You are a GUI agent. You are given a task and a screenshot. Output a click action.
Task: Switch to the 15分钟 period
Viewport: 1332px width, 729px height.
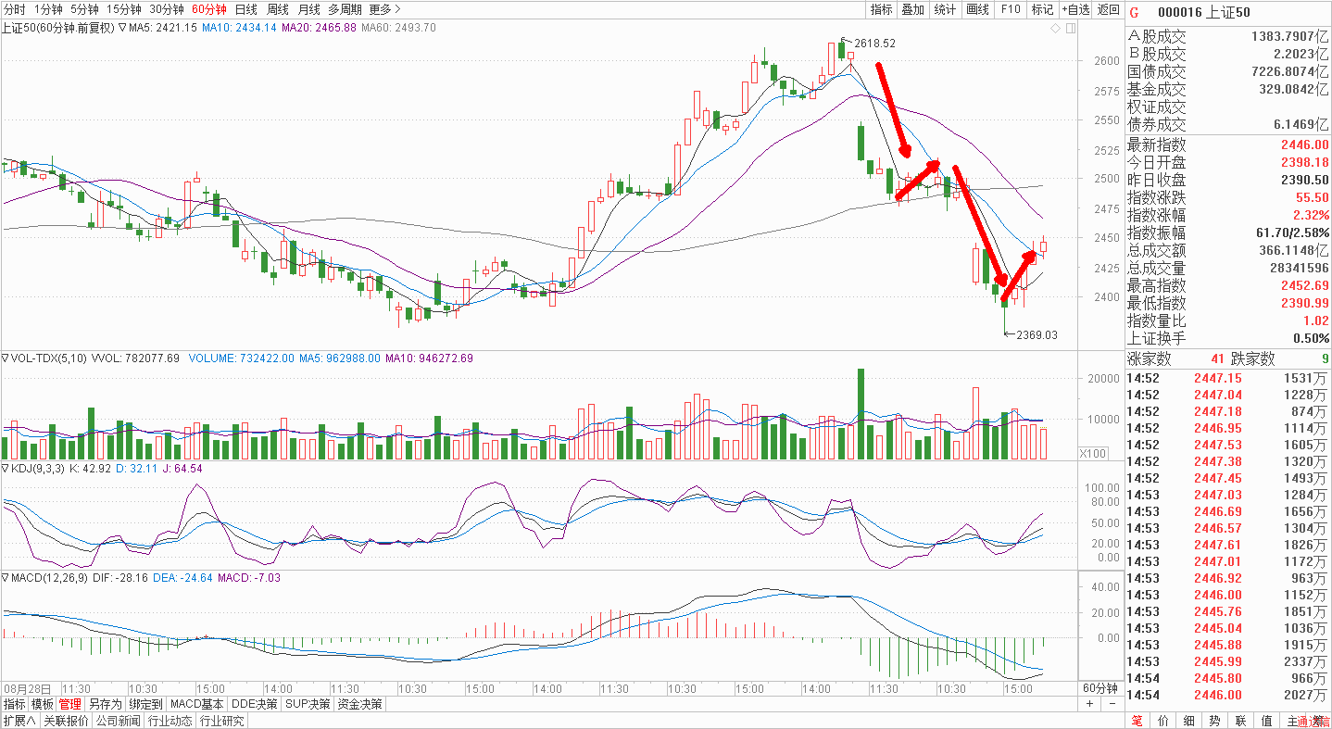124,9
